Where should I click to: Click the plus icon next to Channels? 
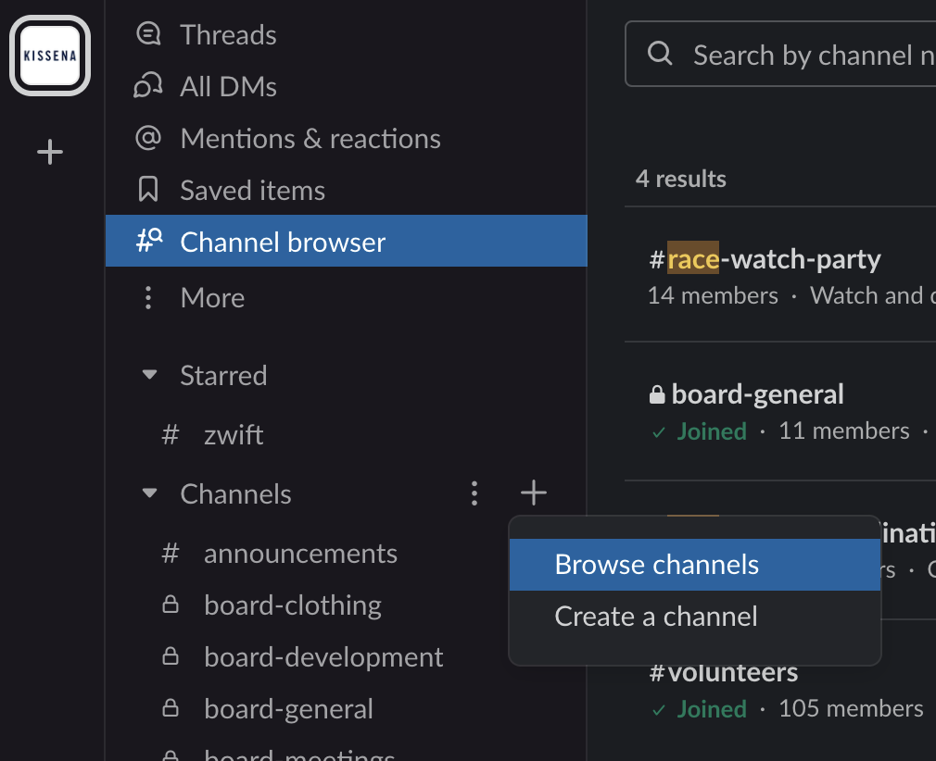(534, 493)
